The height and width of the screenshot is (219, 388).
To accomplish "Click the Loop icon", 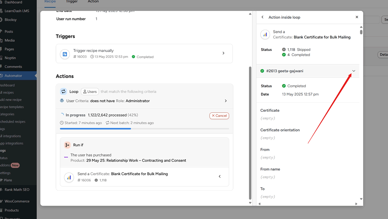I will 64,91.
